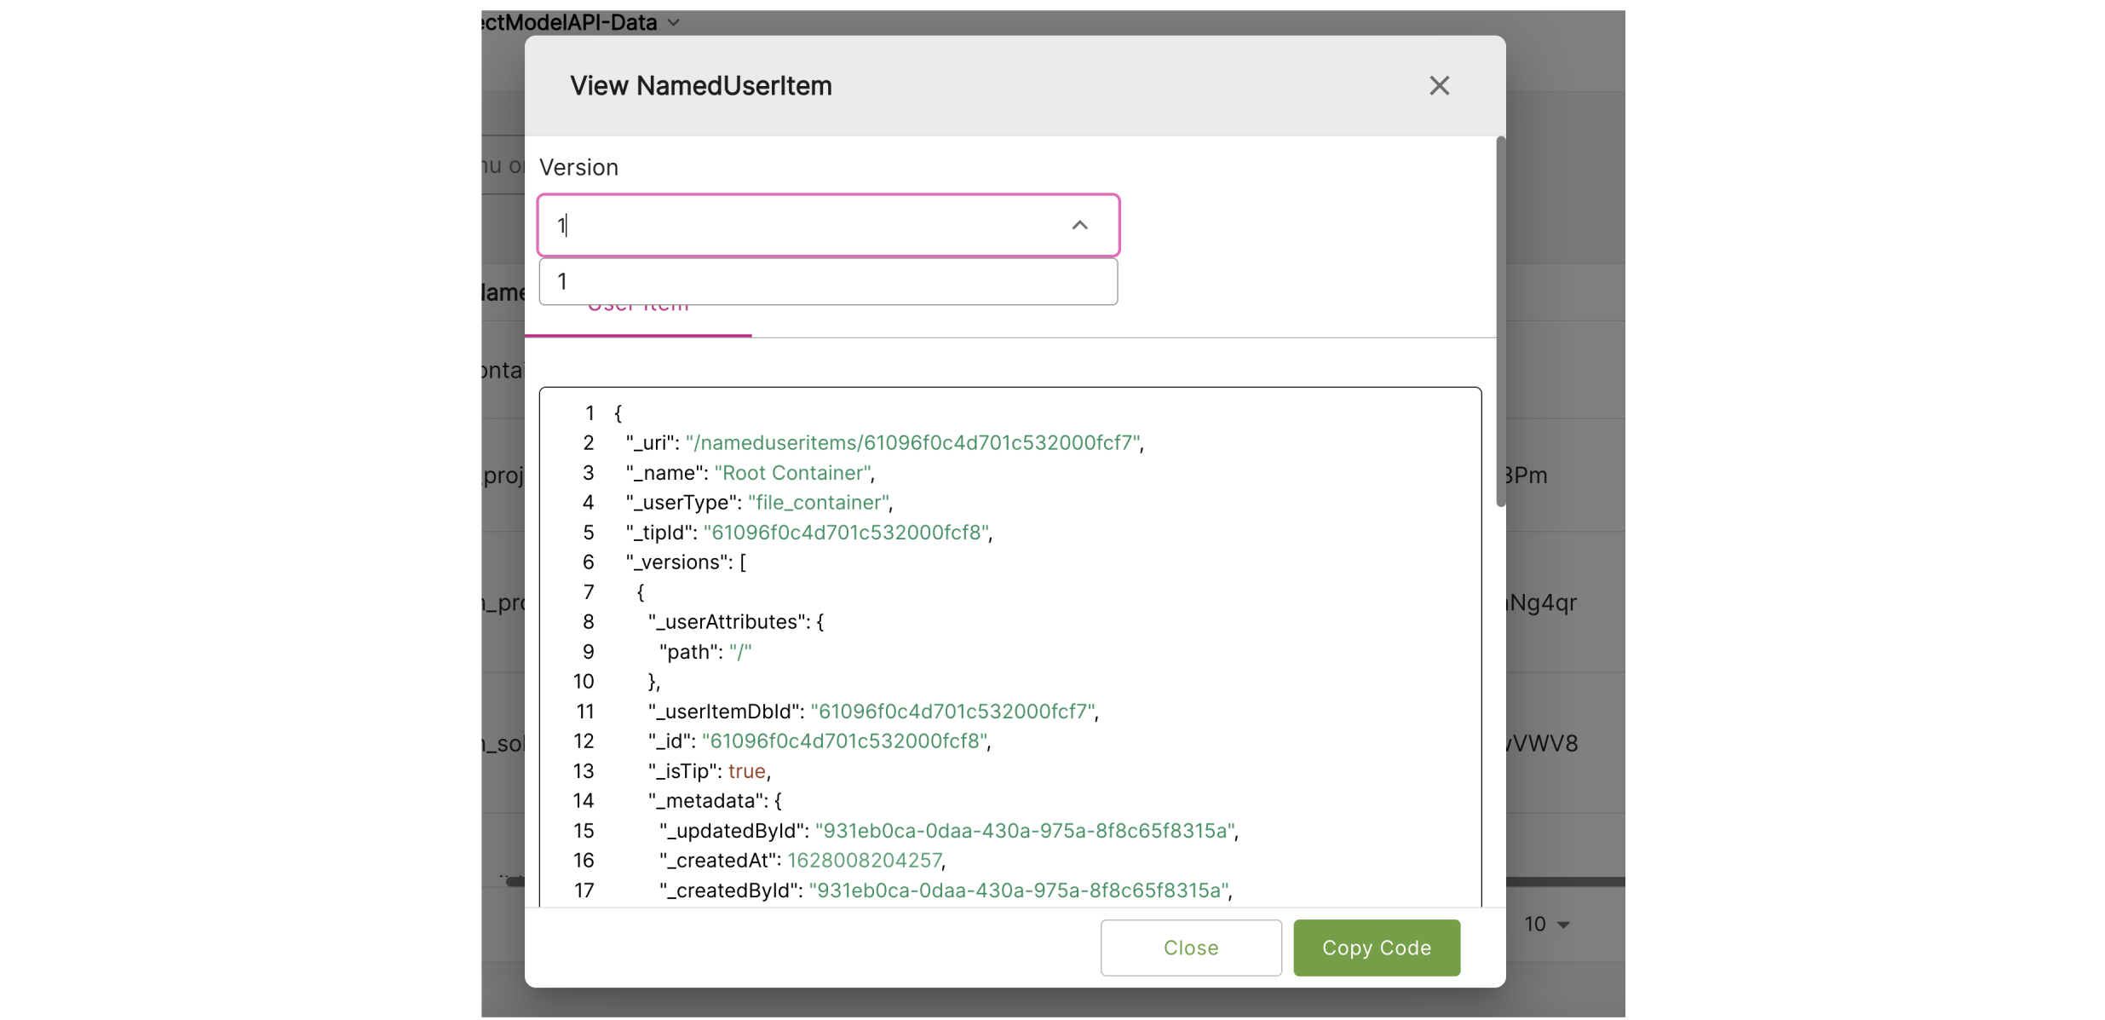Click the "_updatedById" value on line 15
The height and width of the screenshot is (1020, 2105).
click(1025, 831)
